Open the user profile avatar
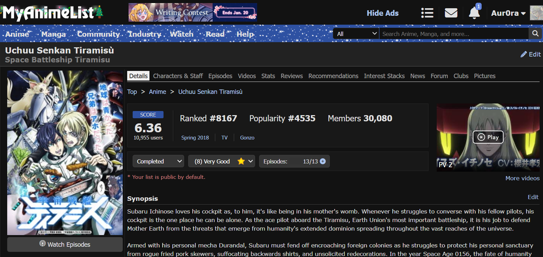Viewport: 543px width, 257px height. [x=536, y=13]
